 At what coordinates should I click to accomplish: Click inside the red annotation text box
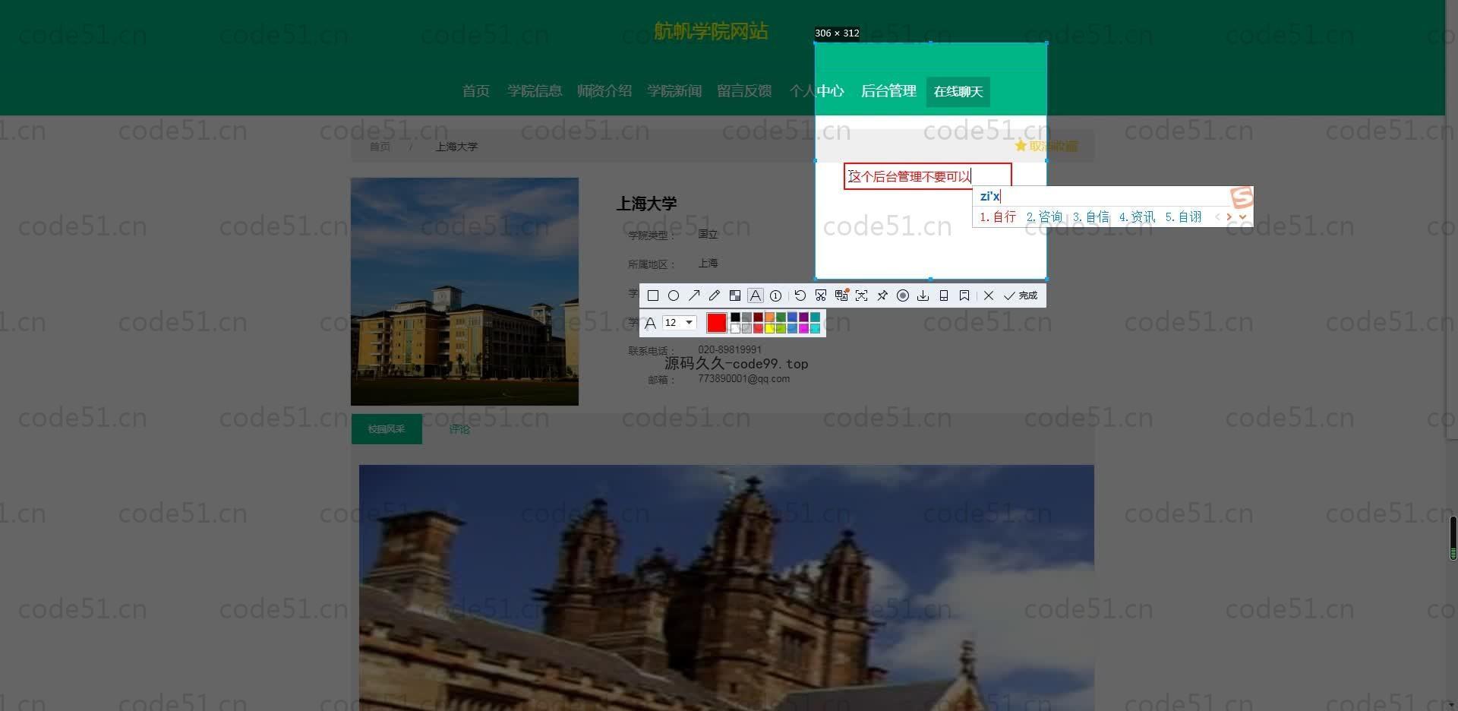click(x=927, y=176)
